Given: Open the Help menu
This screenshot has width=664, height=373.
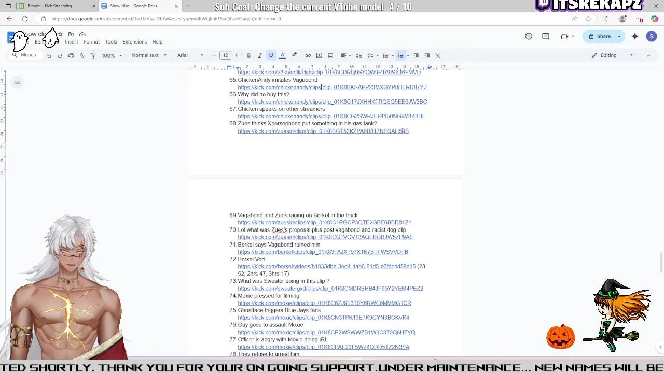Looking at the screenshot, I should click(157, 42).
